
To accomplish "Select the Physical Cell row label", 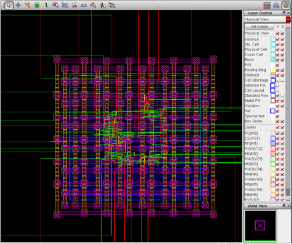I will (256, 49).
